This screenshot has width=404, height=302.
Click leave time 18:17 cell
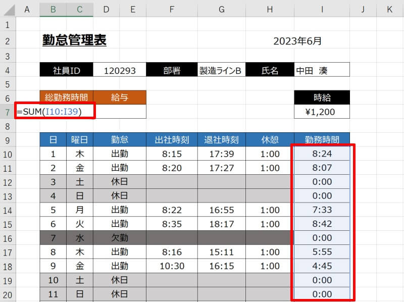[x=221, y=224]
